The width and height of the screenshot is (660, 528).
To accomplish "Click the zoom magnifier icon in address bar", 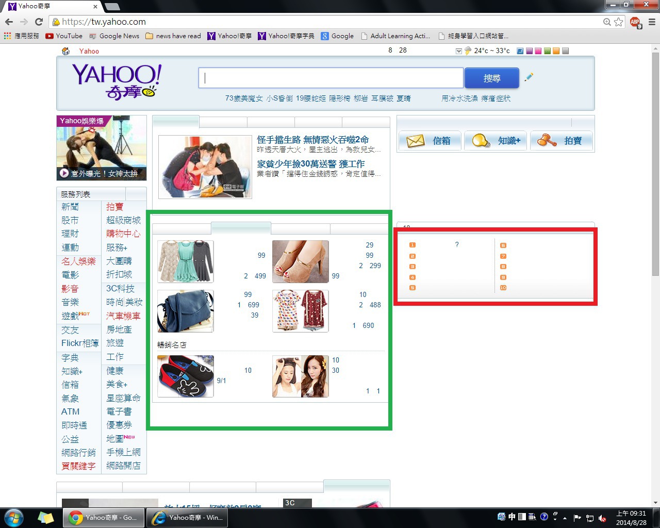I will pyautogui.click(x=607, y=22).
